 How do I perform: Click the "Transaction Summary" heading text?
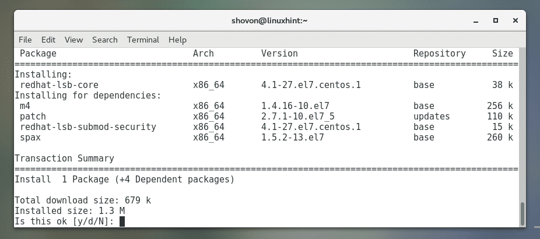coord(64,159)
